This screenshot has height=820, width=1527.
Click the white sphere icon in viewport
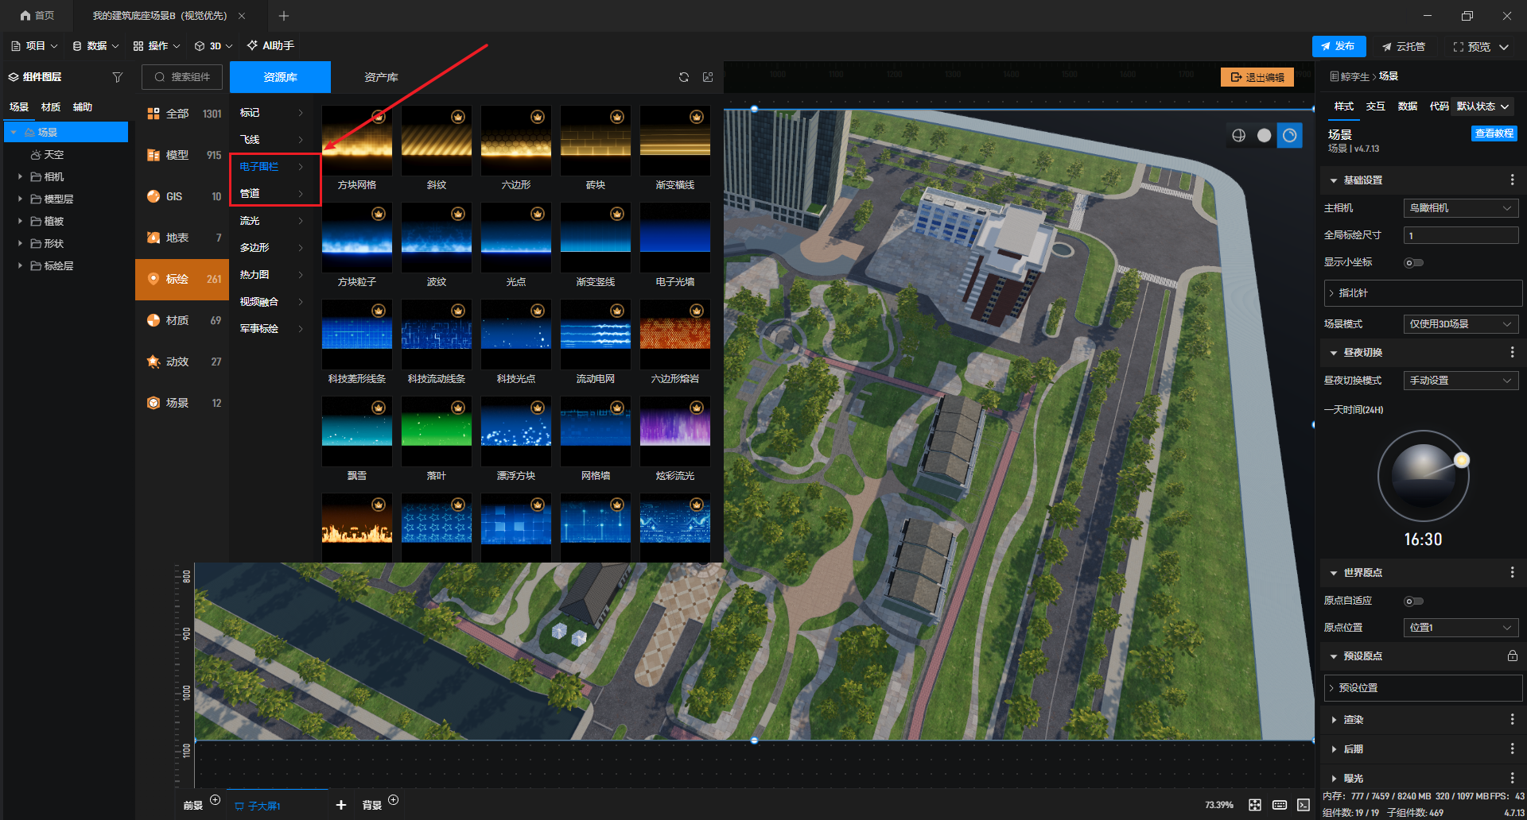(1264, 135)
